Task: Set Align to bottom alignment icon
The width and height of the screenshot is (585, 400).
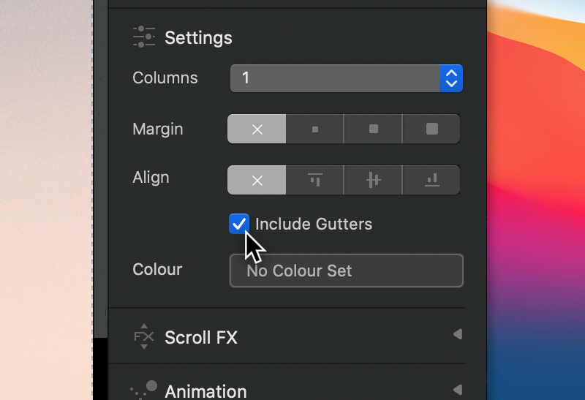Action: (x=431, y=180)
